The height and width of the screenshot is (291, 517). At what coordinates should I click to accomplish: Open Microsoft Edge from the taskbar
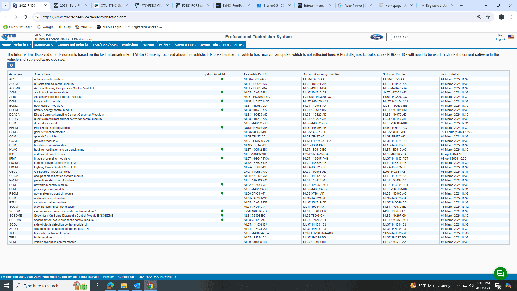coord(110,286)
